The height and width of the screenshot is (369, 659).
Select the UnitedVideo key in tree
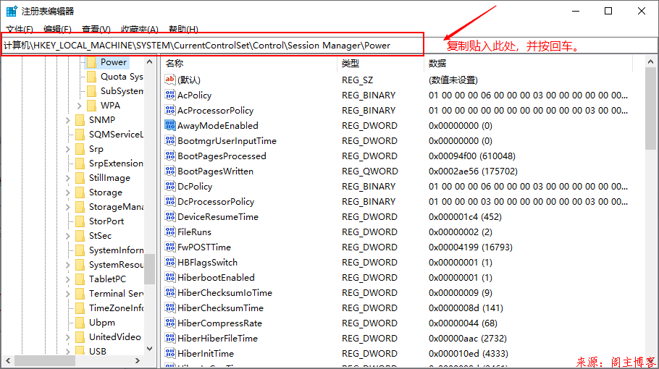coord(114,337)
